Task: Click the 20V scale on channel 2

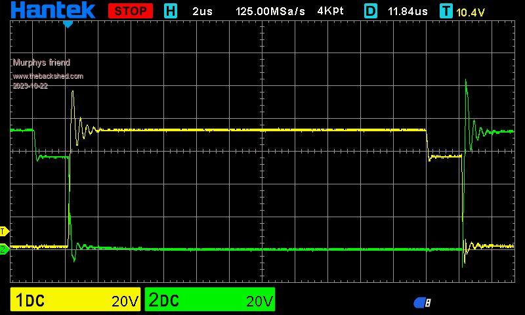Action: pos(258,301)
